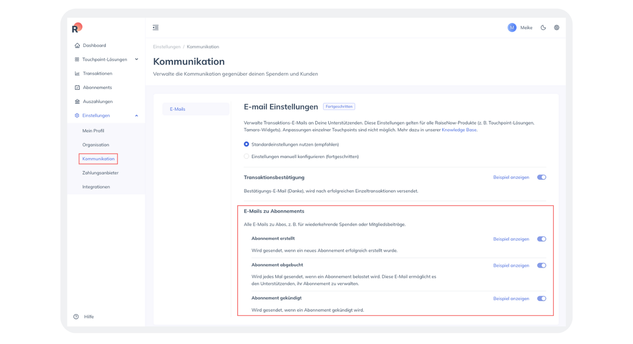Click Beispiel anzeigen for Abonnement erstellt

pyautogui.click(x=511, y=239)
